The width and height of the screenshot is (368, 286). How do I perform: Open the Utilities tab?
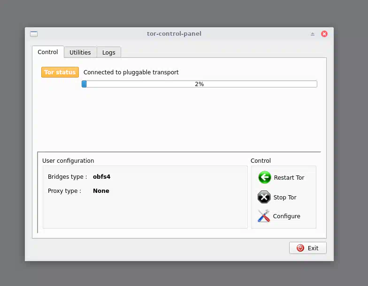tap(80, 52)
